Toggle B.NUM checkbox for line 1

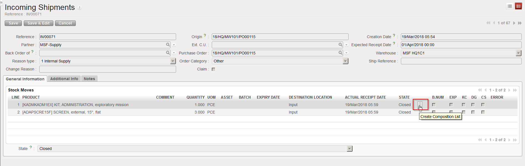point(434,105)
